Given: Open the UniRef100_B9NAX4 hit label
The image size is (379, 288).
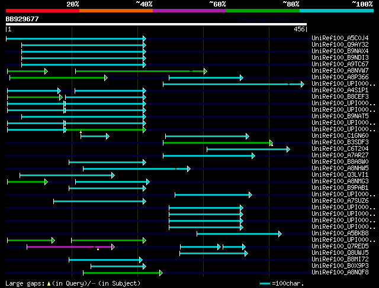Looking at the screenshot, I should [340, 51].
